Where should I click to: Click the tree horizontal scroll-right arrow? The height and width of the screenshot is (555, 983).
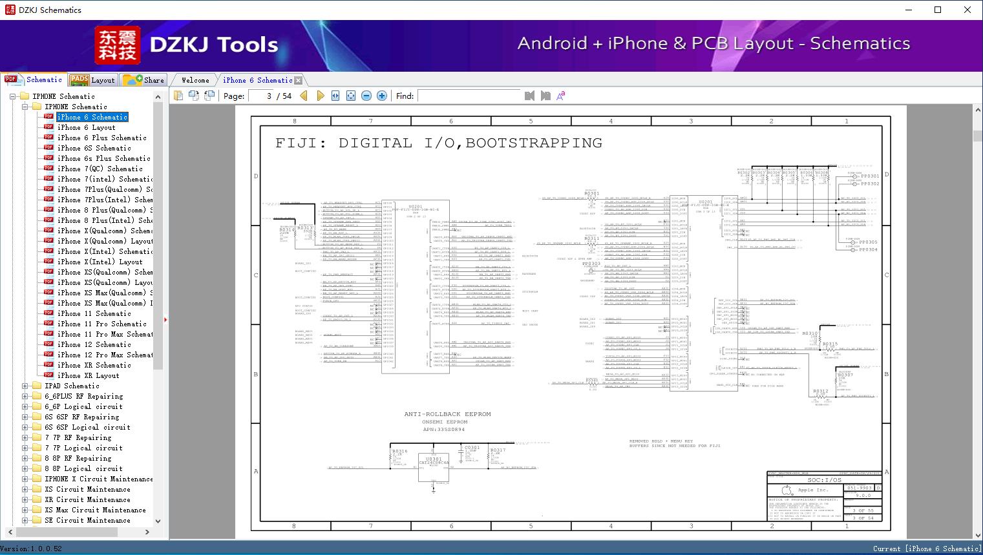[147, 532]
